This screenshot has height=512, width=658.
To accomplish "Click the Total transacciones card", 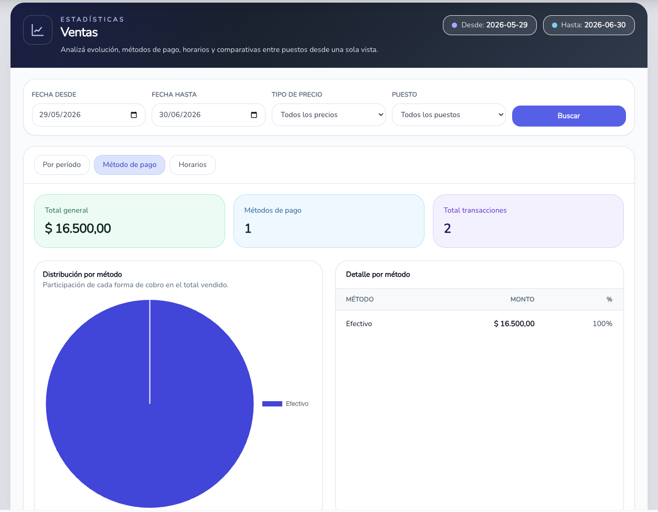I will (x=528, y=221).
